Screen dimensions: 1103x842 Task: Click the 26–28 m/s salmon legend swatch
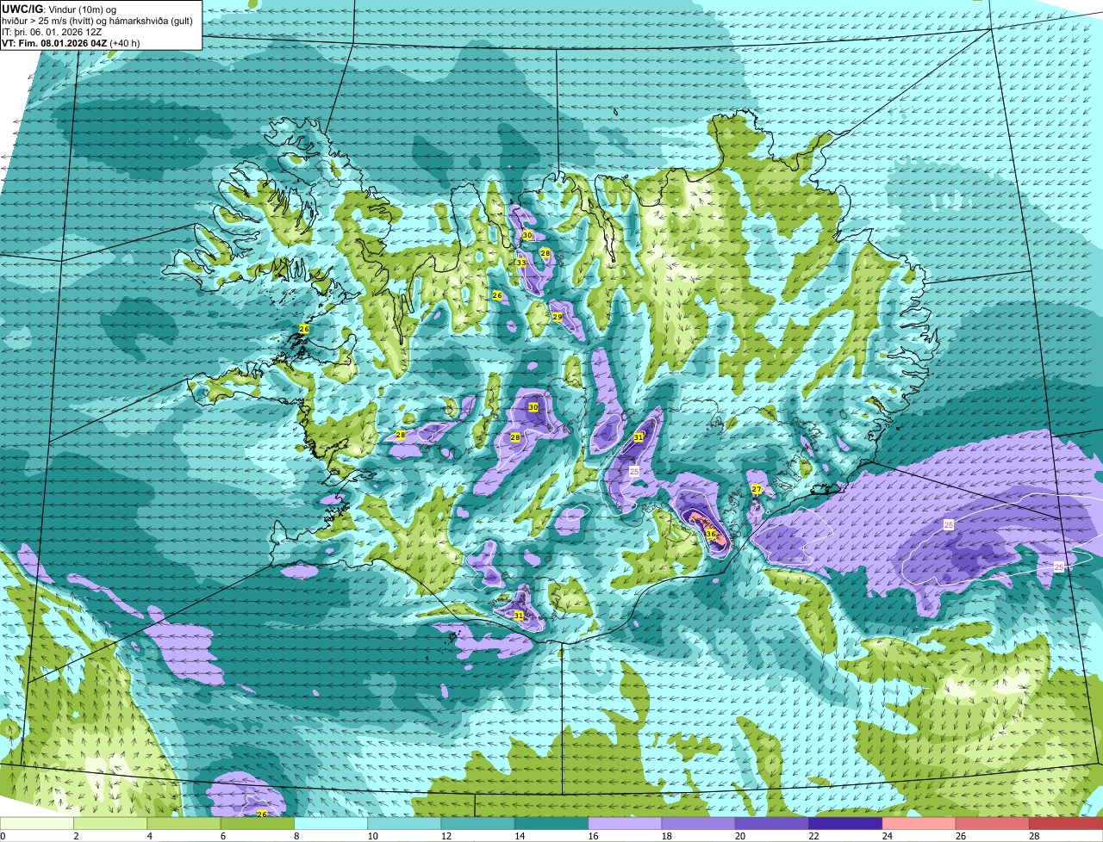click(994, 824)
